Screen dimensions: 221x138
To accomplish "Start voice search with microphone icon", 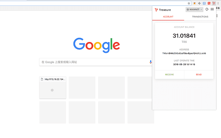I will click(151, 62).
